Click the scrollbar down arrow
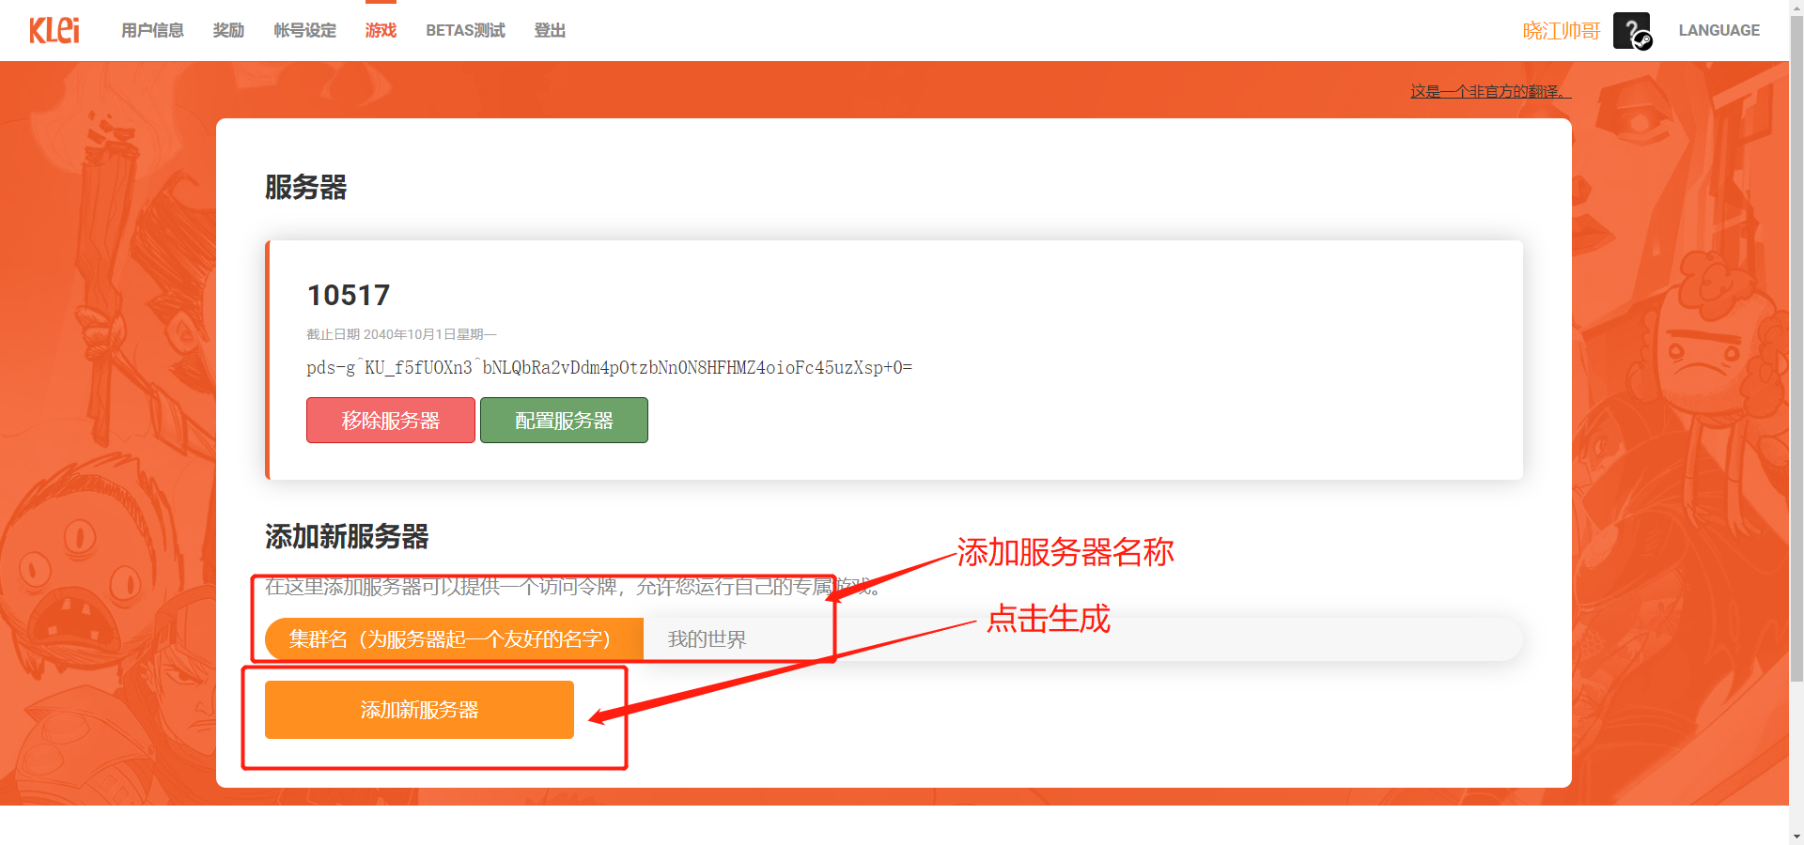Screen dimensions: 1804x845 (x=1796, y=836)
